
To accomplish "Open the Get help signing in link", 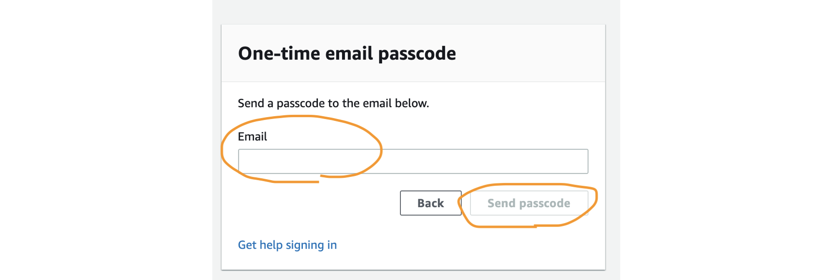I will click(x=287, y=245).
